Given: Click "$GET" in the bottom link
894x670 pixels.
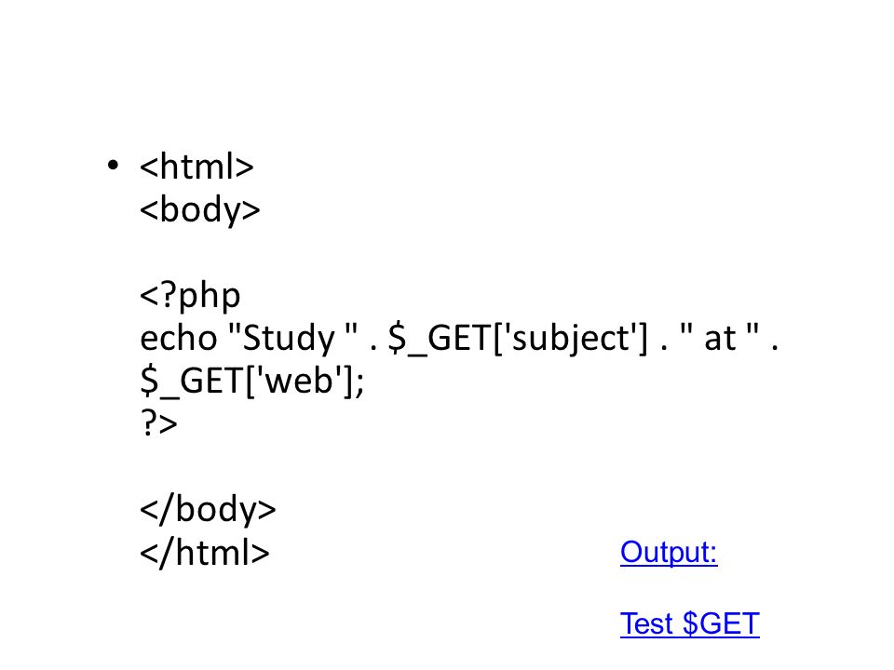Looking at the screenshot, I should tap(721, 623).
